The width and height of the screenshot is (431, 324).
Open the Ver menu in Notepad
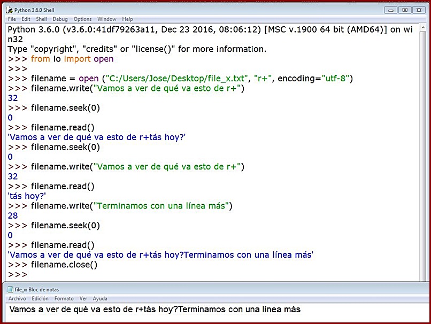click(x=83, y=298)
